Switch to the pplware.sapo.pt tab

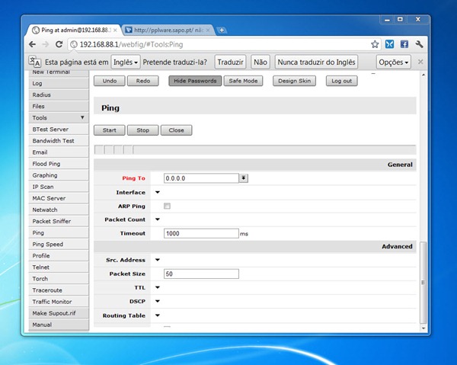point(168,30)
